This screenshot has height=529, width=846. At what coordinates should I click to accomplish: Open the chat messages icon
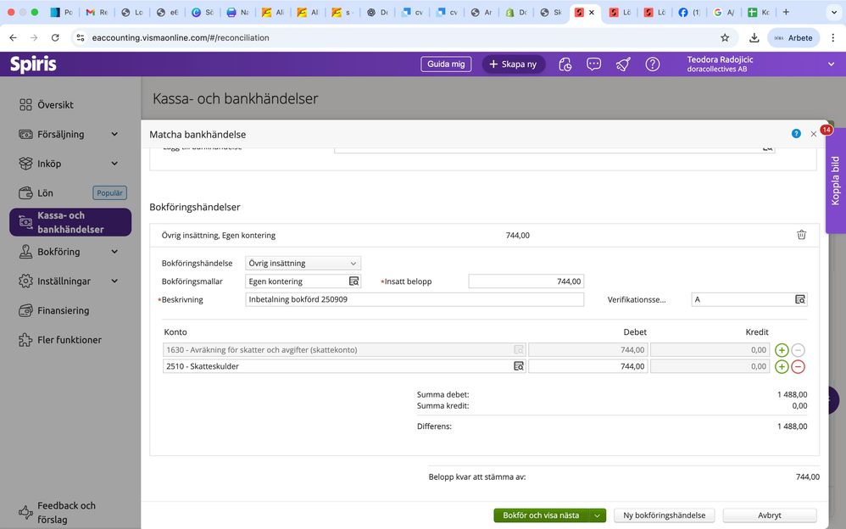click(x=593, y=64)
